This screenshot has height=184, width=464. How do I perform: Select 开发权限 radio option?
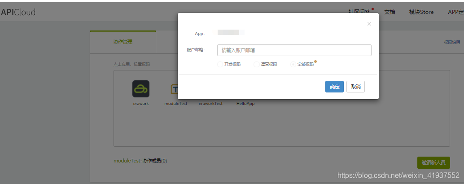coord(220,64)
